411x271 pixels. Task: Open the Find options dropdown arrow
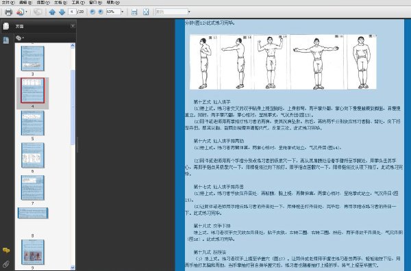[189, 12]
